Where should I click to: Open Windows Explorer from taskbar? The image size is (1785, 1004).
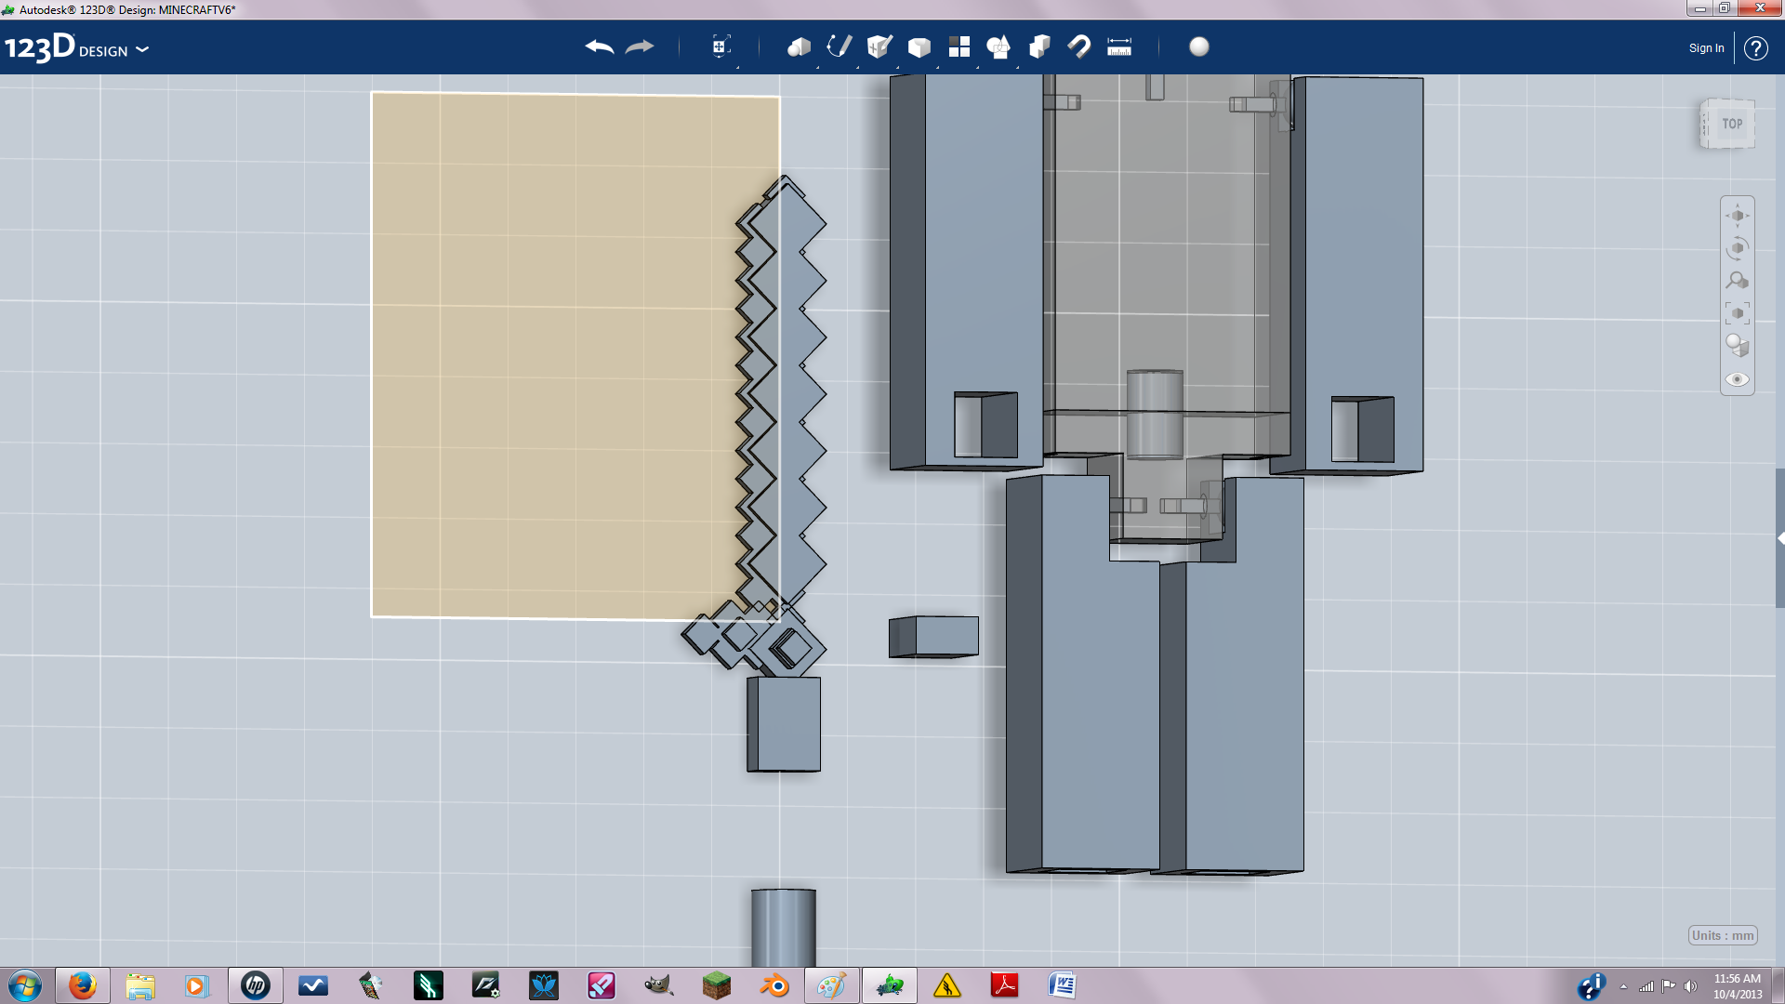(x=140, y=985)
